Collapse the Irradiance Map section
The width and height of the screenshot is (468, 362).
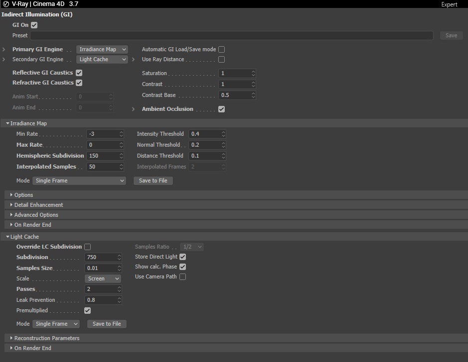pyautogui.click(x=8, y=123)
